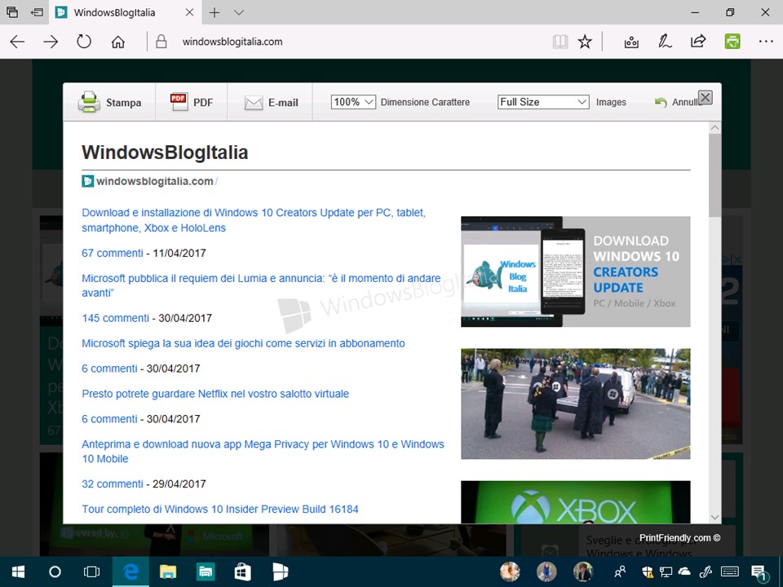The height and width of the screenshot is (587, 783).
Task: Open File Explorer from taskbar
Action: [x=168, y=572]
